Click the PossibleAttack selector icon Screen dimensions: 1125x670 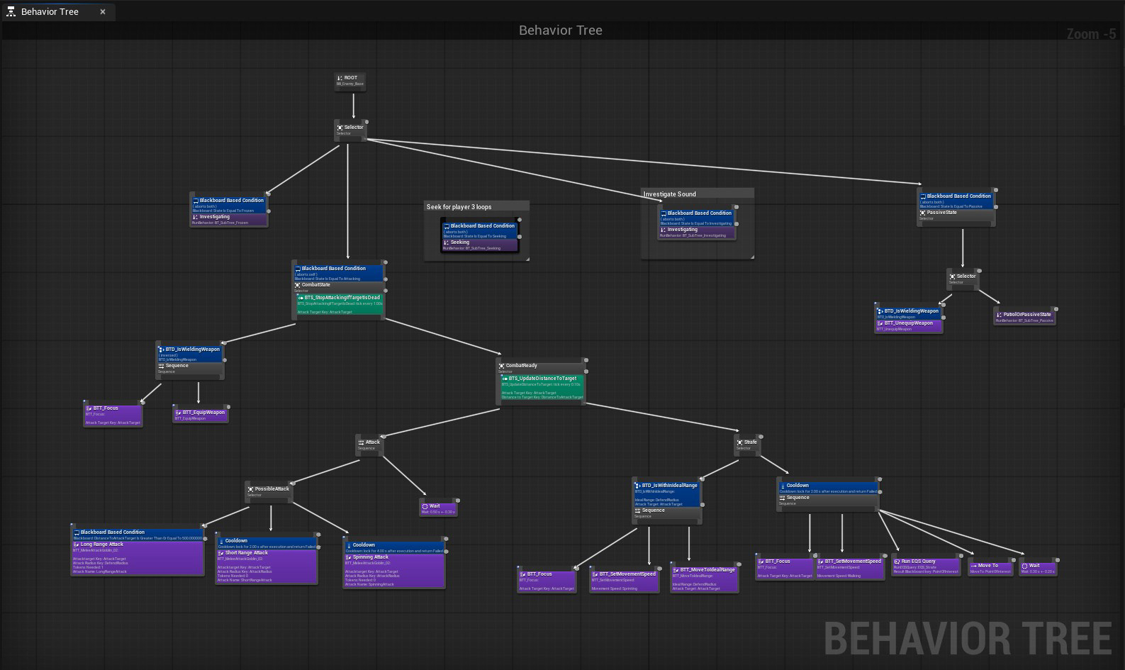(x=251, y=489)
